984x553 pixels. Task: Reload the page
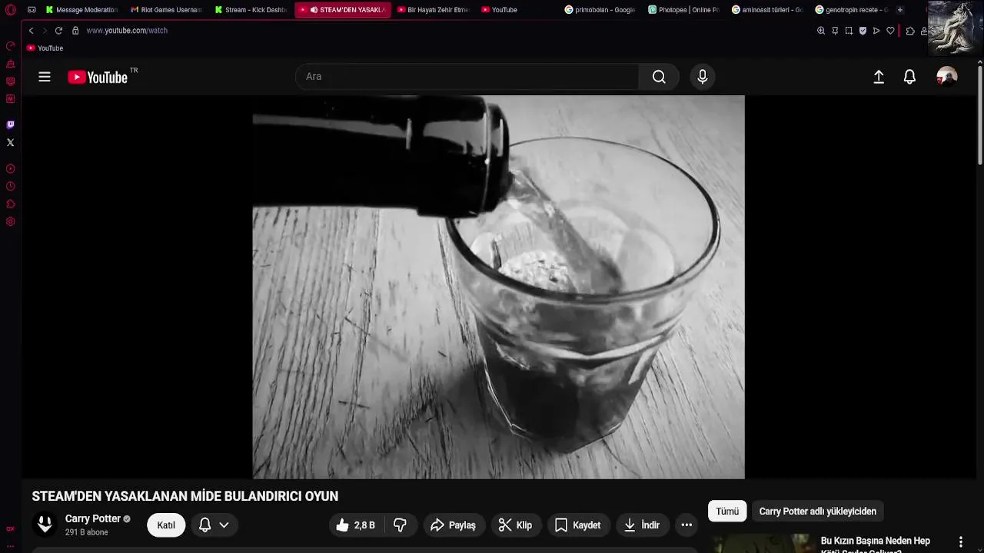point(58,31)
